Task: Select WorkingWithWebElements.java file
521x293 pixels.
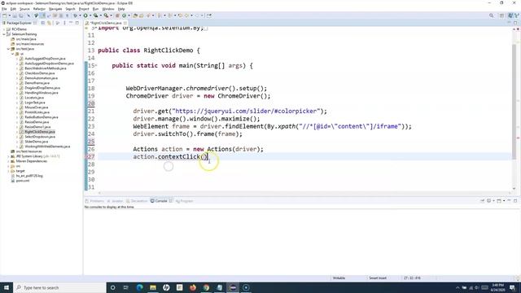Action: 47,146
